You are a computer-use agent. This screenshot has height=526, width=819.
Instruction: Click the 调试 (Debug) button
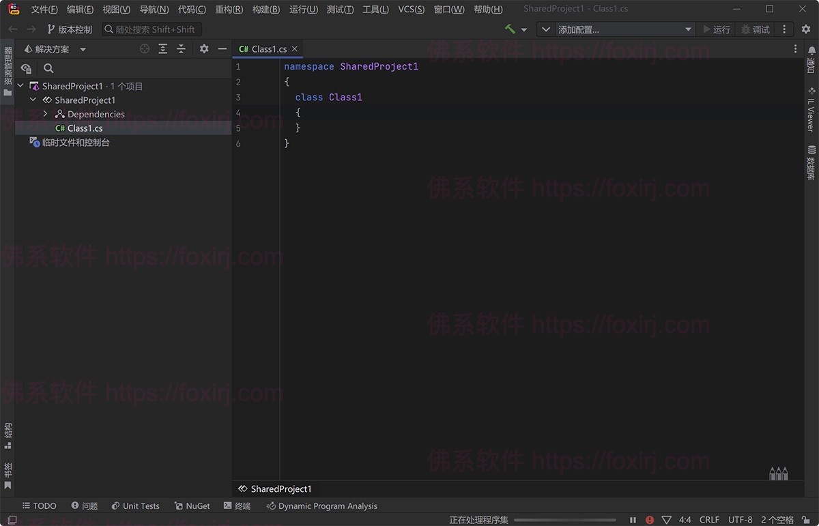click(x=755, y=29)
